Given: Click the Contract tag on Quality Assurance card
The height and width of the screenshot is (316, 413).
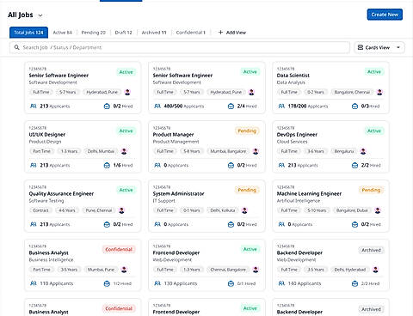Looking at the screenshot, I should tap(40, 210).
